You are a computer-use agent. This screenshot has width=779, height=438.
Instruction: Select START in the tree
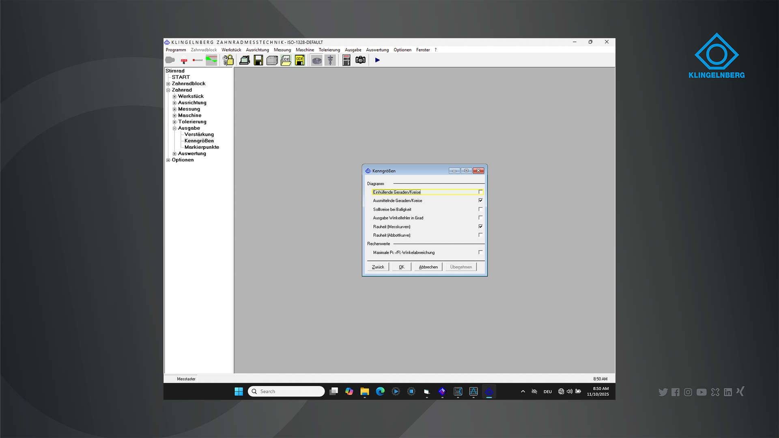pyautogui.click(x=181, y=77)
